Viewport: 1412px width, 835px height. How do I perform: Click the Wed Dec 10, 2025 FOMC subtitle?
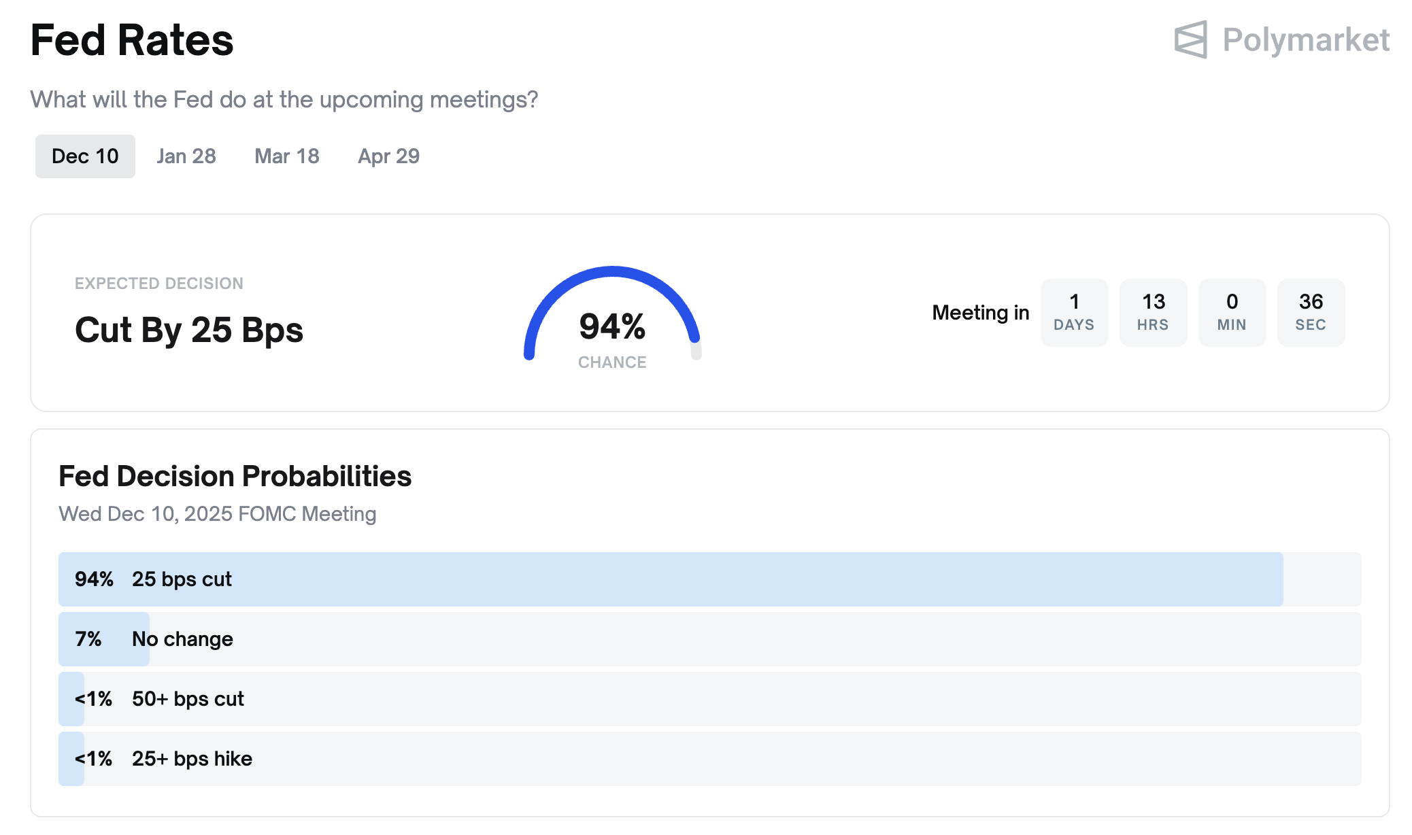[218, 514]
